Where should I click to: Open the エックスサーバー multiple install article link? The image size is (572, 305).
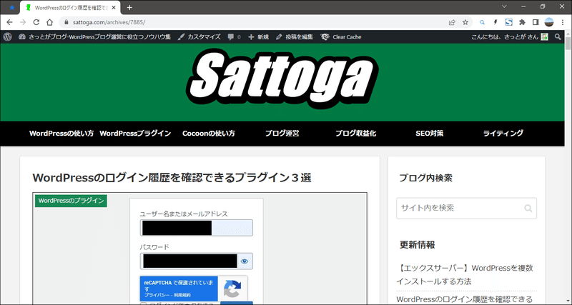pos(465,275)
